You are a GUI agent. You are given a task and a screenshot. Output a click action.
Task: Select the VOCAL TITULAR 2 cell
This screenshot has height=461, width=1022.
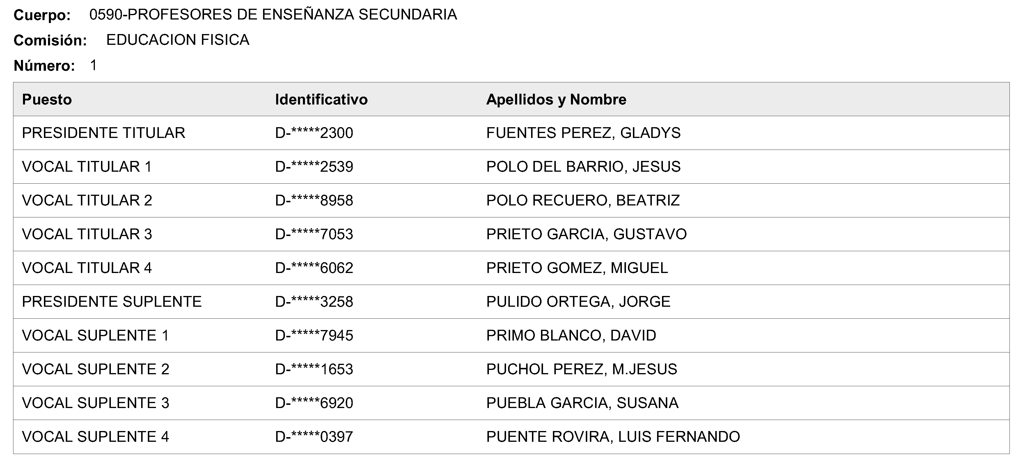[x=87, y=200]
